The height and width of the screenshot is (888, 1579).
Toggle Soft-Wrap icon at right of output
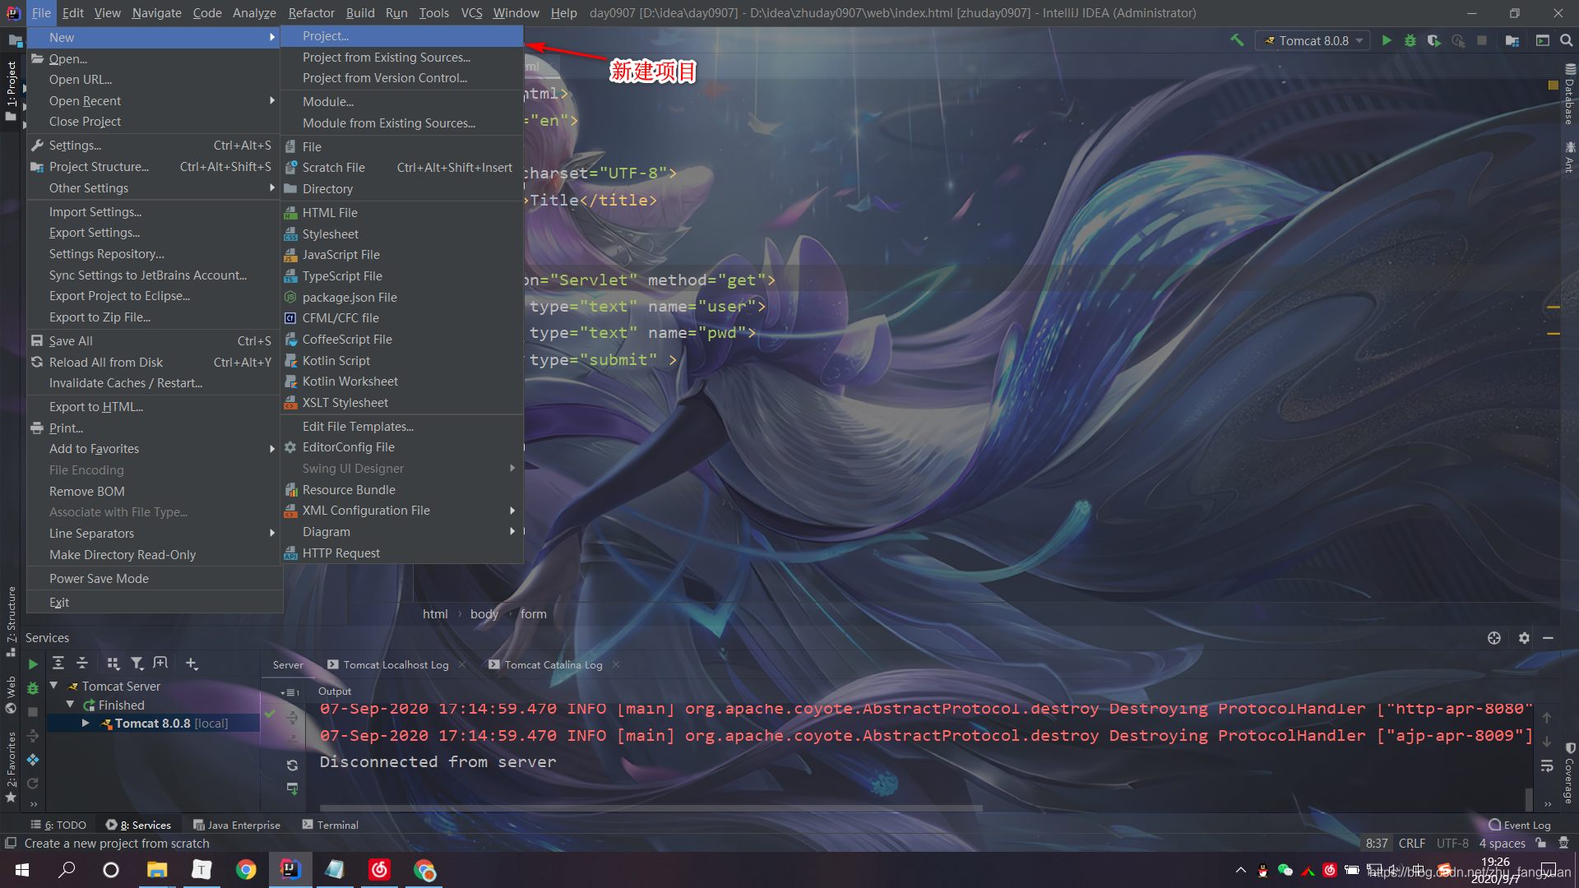coord(1547,765)
